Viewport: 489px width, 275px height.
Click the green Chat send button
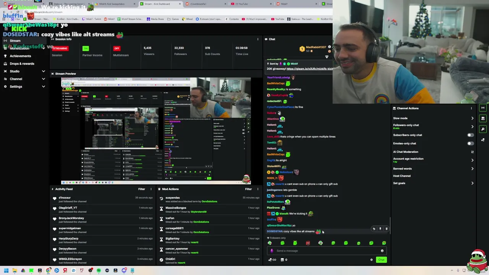[x=381, y=260]
